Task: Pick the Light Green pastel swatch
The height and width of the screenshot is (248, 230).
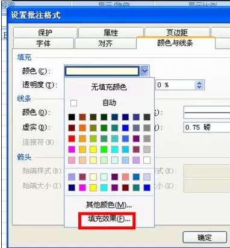Action: tap(104, 160)
